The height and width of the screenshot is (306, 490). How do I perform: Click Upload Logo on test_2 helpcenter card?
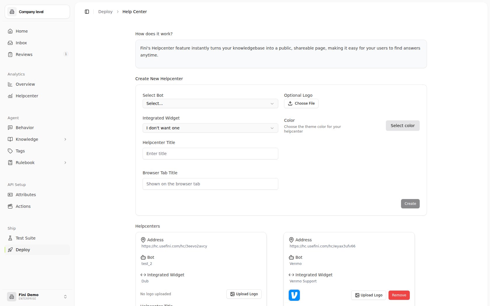click(244, 294)
